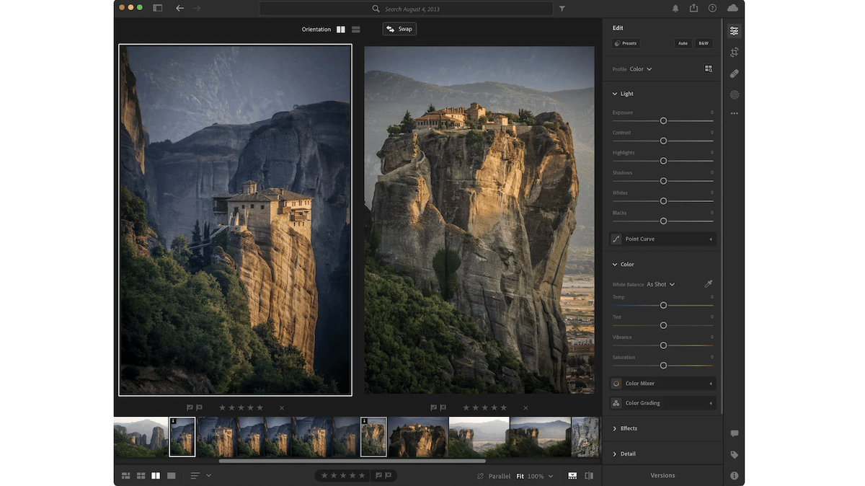Click the Share icon in top bar
The image size is (865, 486).
pyautogui.click(x=693, y=8)
